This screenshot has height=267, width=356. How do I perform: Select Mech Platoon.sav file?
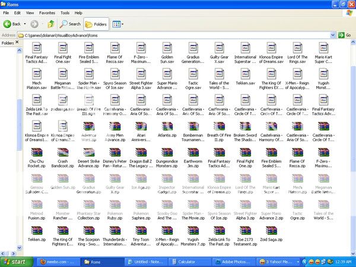point(37,79)
